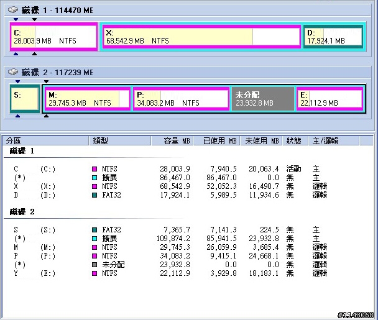This screenshot has width=378, height=320.
Task: Click the FAT32 type cell in S: row
Action: click(x=111, y=230)
